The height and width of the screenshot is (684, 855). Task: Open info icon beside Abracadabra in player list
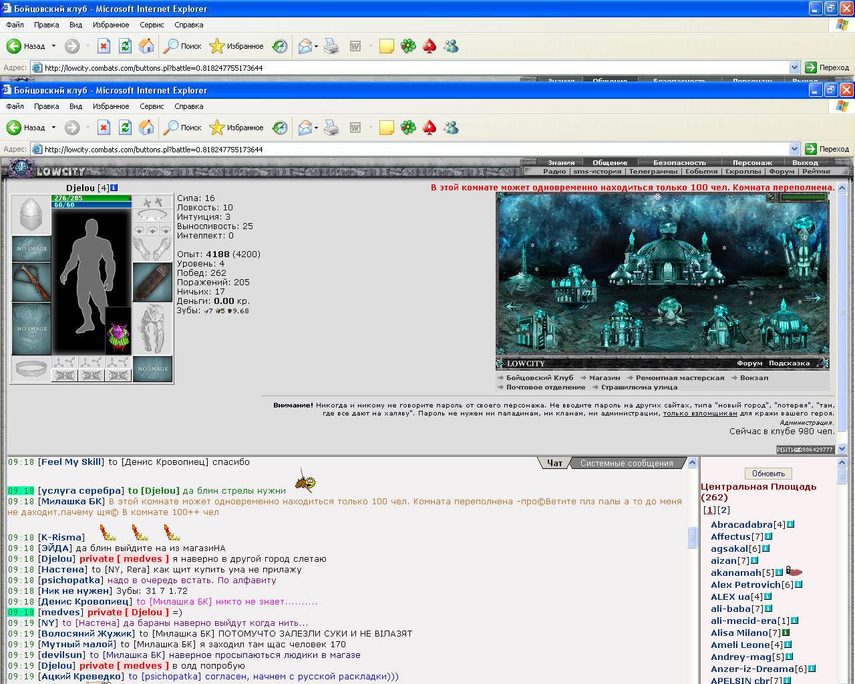(790, 524)
